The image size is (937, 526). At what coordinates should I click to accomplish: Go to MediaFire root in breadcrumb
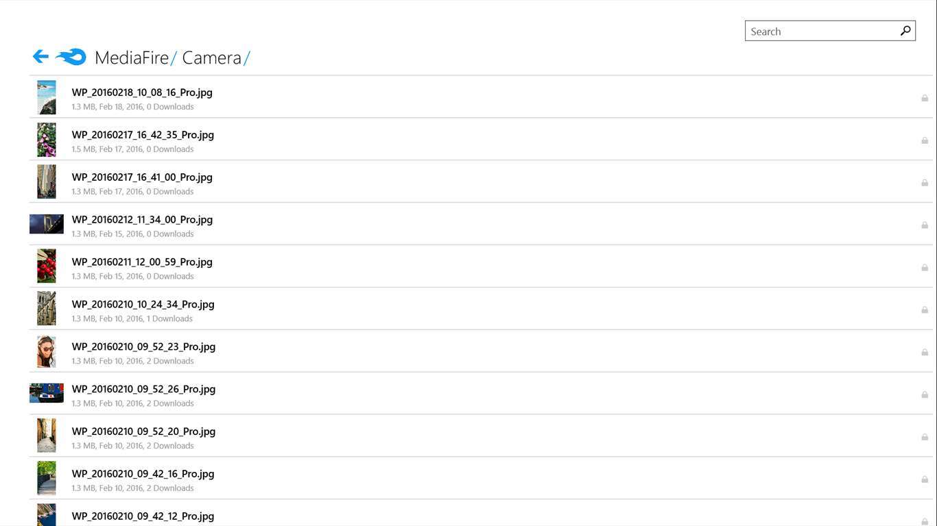(132, 58)
